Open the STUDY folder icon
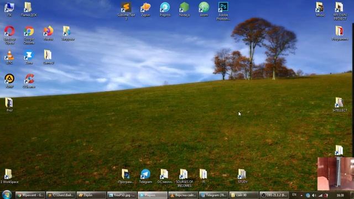354x199 pixels. click(x=242, y=176)
